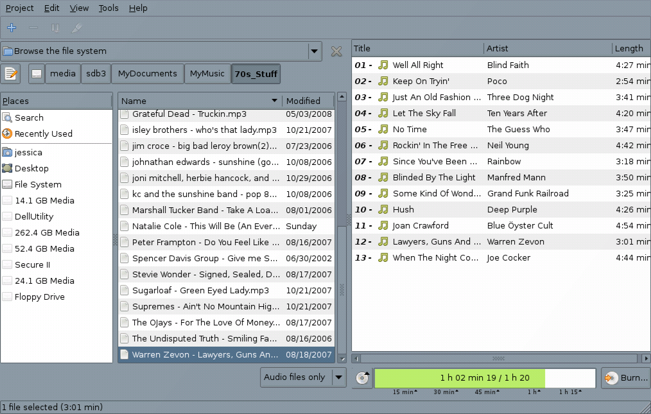Click the Secure II drive icon
The image size is (651, 414).
coord(7,264)
